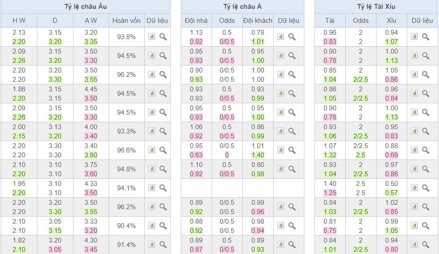Viewport: 439px width, 254px height.
Task: Click magnifier in Tài Xỉu row with 0.75
Action: point(425,225)
